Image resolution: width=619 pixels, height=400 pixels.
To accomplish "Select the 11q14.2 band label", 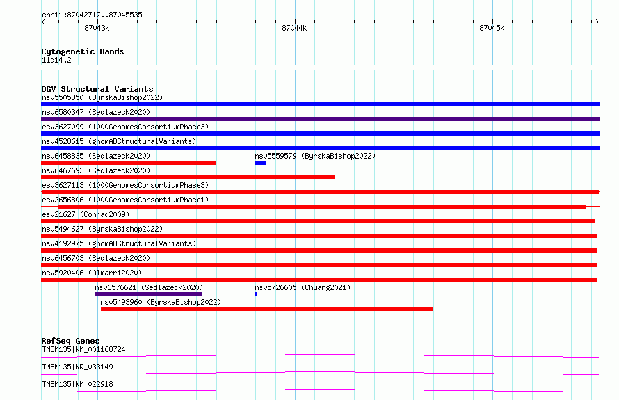I will [56, 60].
